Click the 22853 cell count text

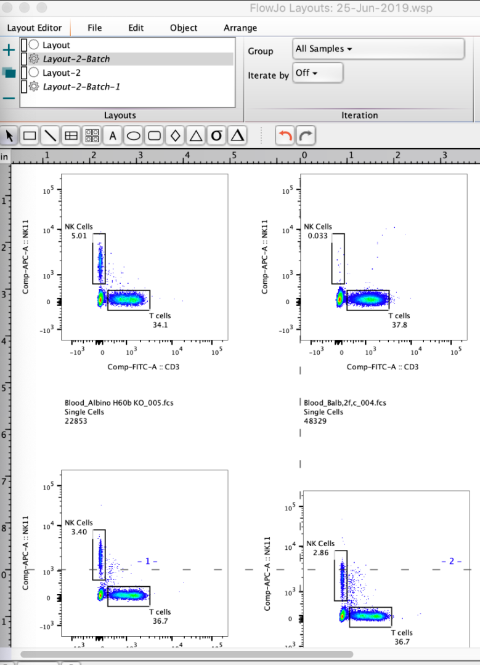point(76,421)
